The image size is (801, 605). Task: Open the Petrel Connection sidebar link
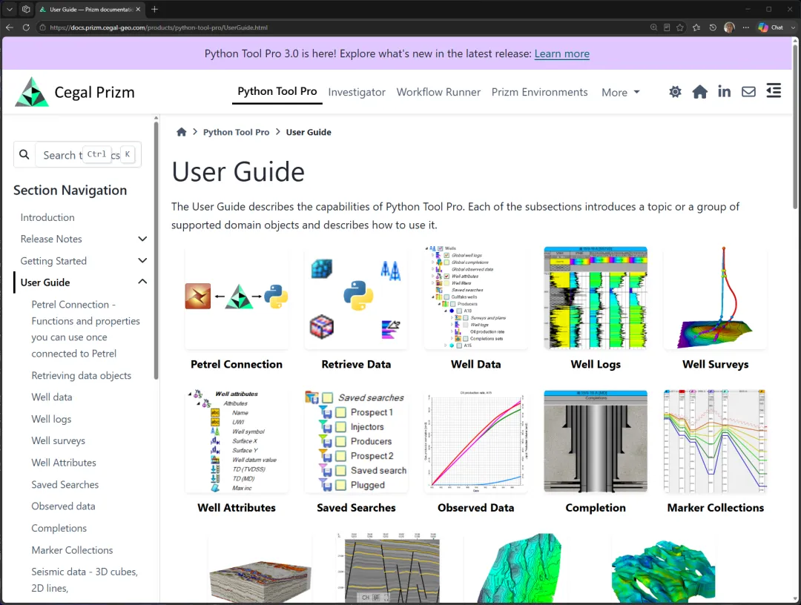pyautogui.click(x=85, y=328)
